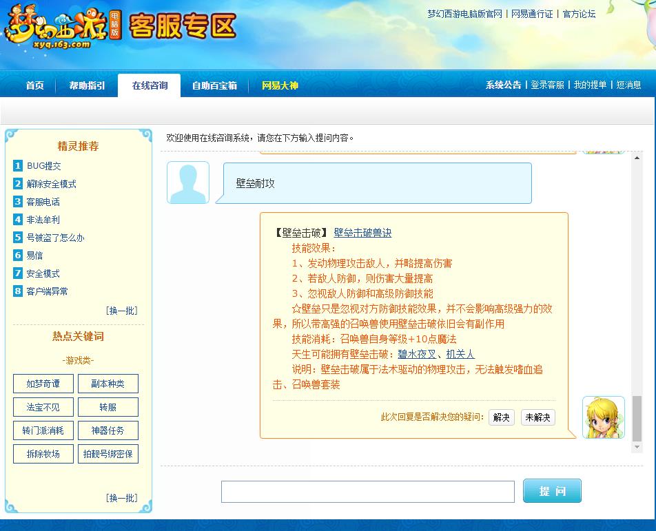Image resolution: width=656 pixels, height=531 pixels.
Task: Click 换一批 under 精灵推荐
Action: coord(121,310)
